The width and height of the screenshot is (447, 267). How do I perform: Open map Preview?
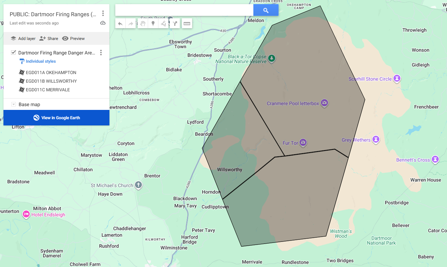tap(74, 39)
